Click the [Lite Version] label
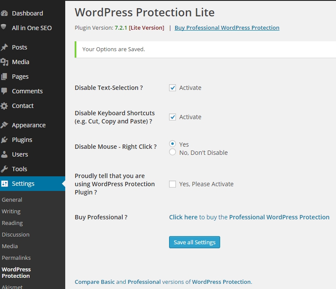Image resolution: width=336 pixels, height=289 pixels. (146, 28)
